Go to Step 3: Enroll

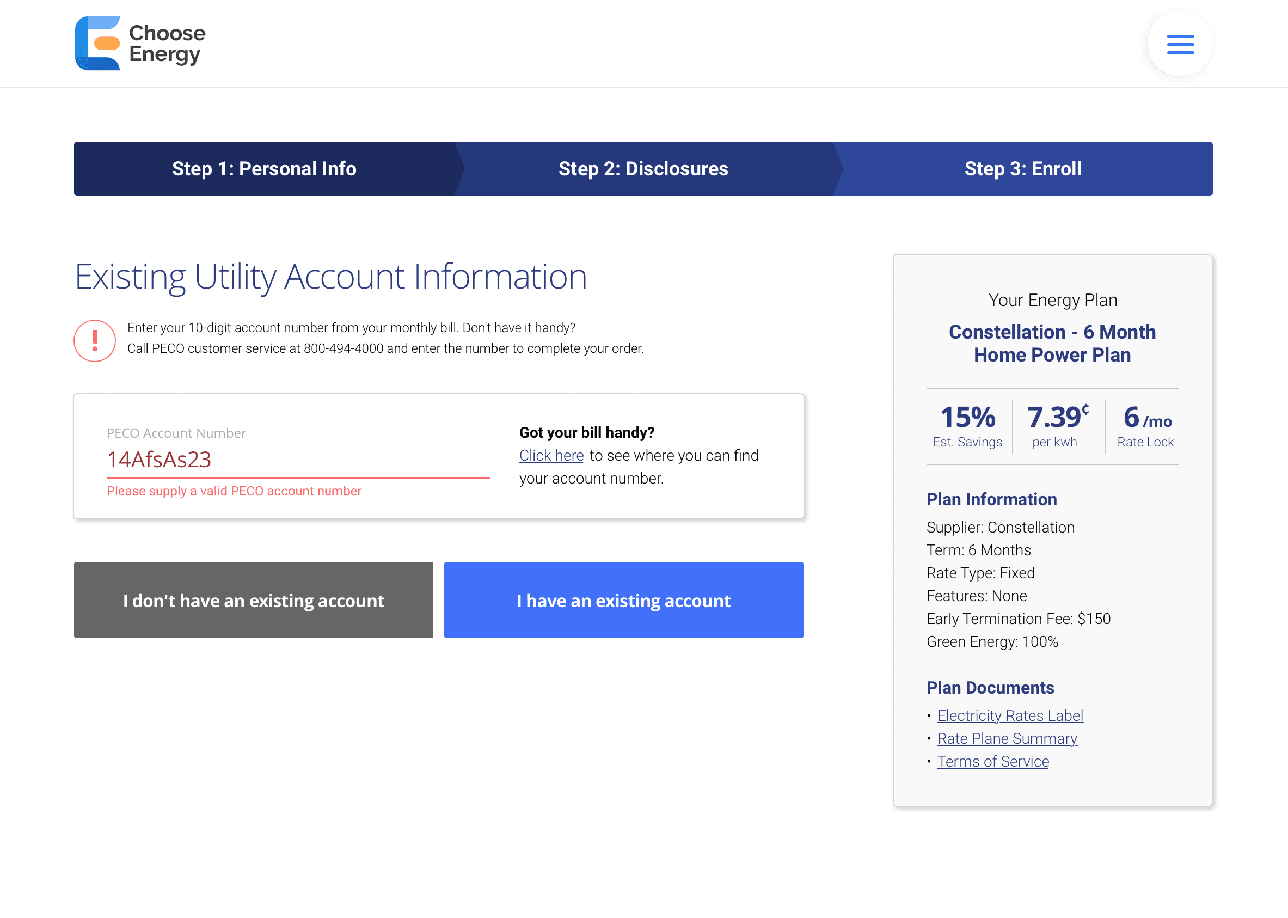(1023, 168)
